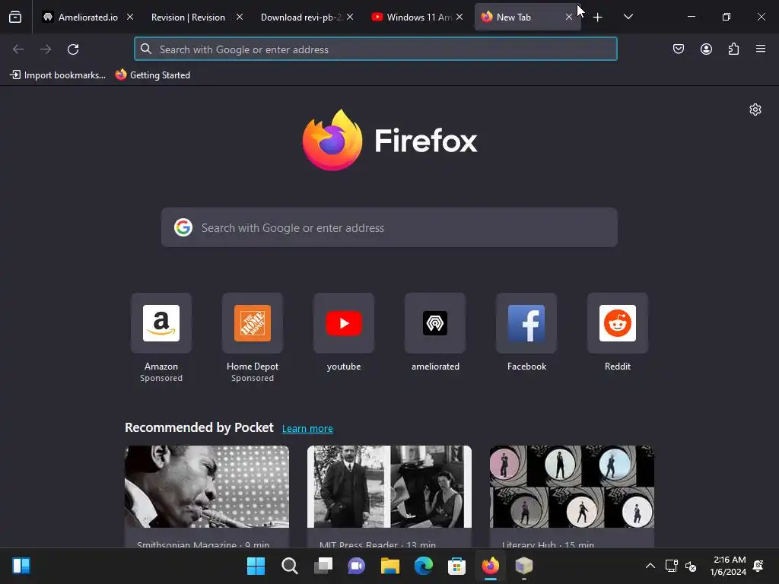779x584 pixels.
Task: Reload the current page
Action: pyautogui.click(x=73, y=49)
